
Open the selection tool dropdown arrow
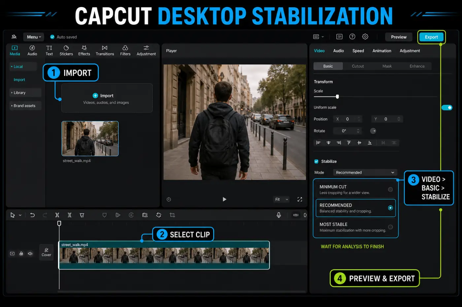coord(20,215)
